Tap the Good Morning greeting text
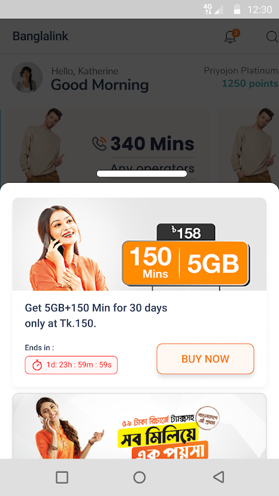The width and height of the screenshot is (279, 496). click(x=99, y=85)
